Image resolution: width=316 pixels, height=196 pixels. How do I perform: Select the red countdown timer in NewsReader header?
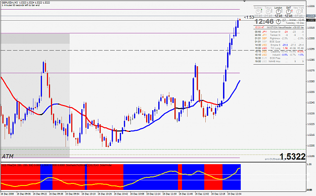click(x=259, y=27)
